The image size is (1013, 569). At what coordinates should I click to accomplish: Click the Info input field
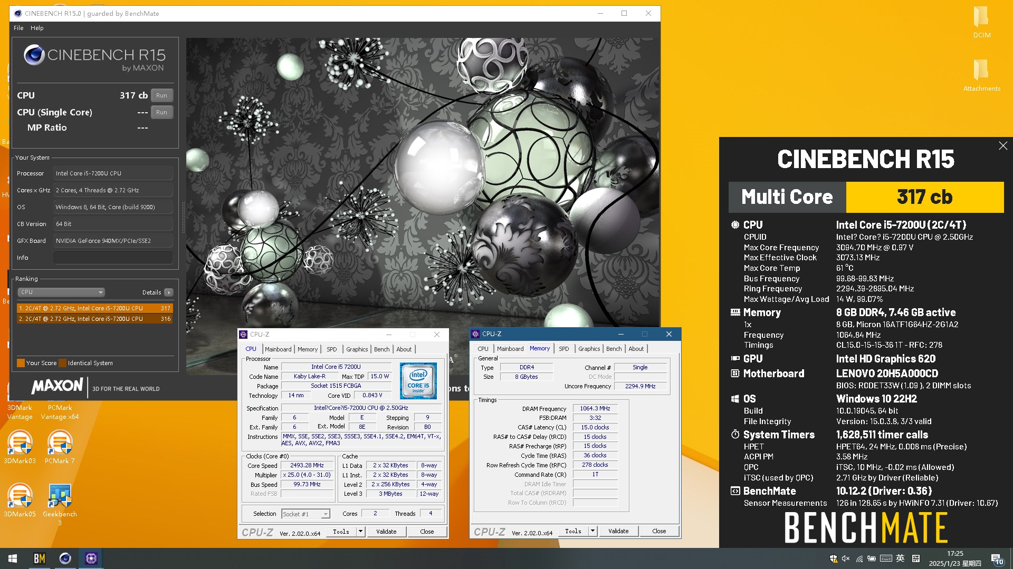click(x=112, y=258)
